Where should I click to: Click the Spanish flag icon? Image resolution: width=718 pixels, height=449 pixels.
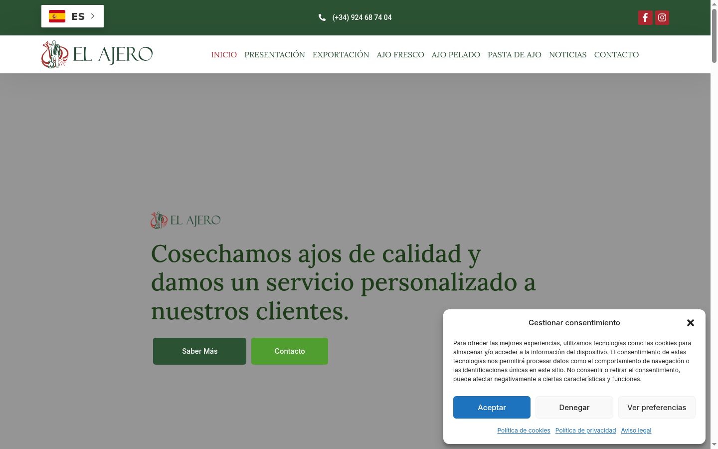tap(57, 16)
